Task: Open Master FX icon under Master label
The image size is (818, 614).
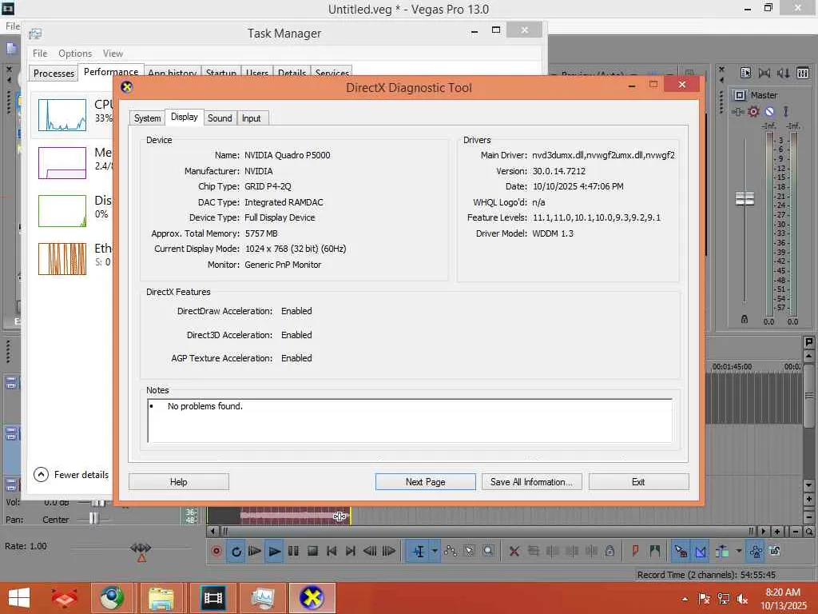Action: [737, 111]
